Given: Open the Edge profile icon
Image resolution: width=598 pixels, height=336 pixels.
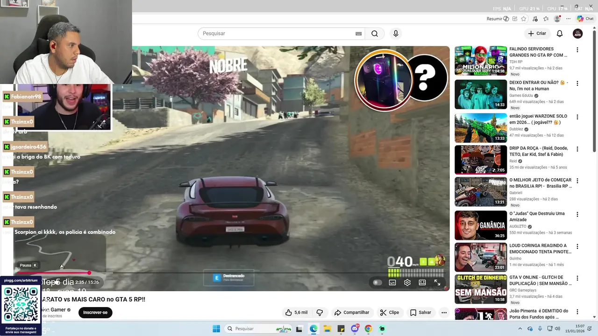Looking at the screenshot, I should click(x=557, y=19).
